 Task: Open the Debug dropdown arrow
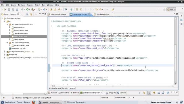tap(24, 10)
